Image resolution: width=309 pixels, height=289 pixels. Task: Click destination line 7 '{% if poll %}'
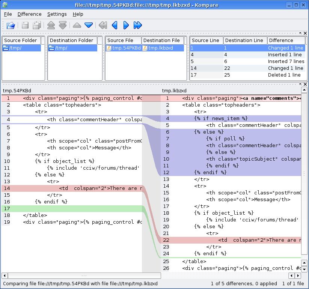231,139
